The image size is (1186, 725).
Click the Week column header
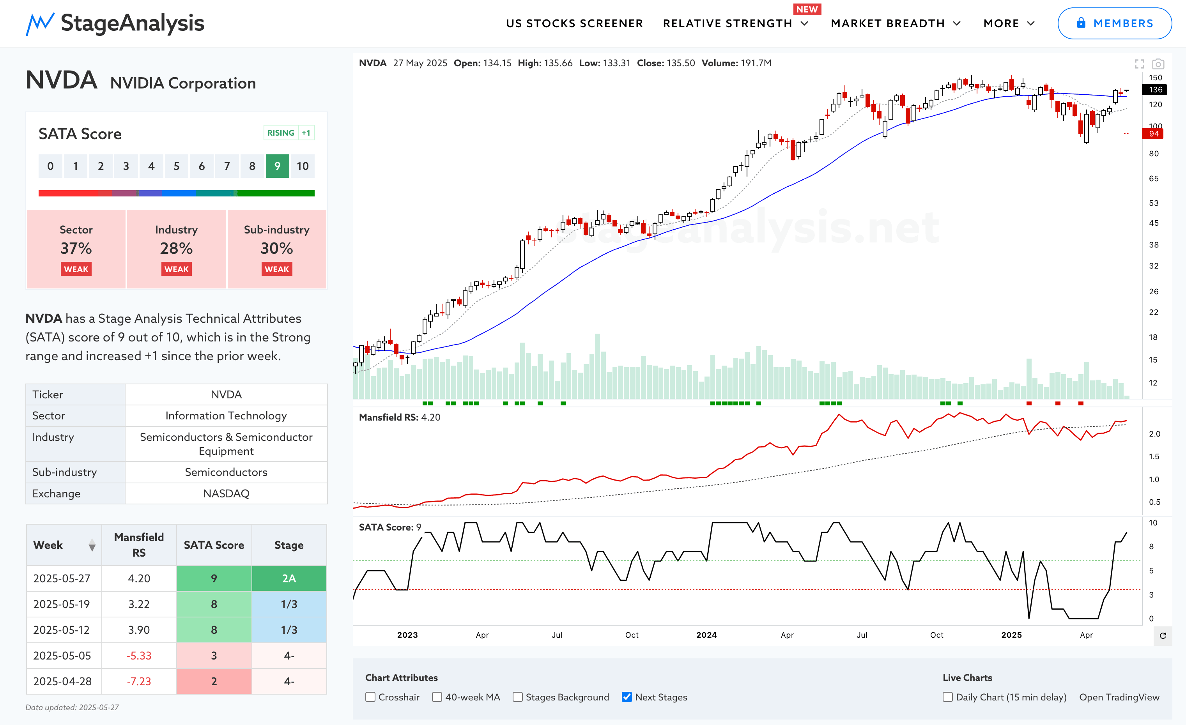point(64,545)
